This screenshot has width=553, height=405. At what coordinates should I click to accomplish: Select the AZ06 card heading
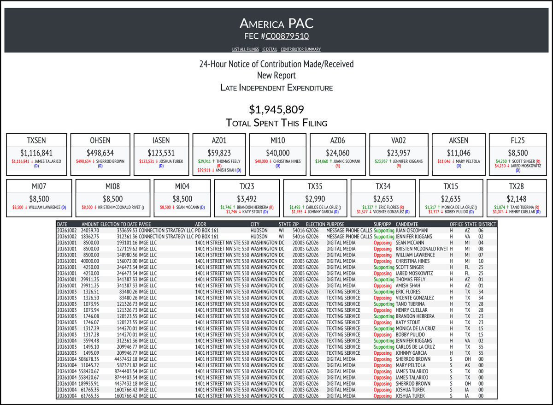point(338,140)
